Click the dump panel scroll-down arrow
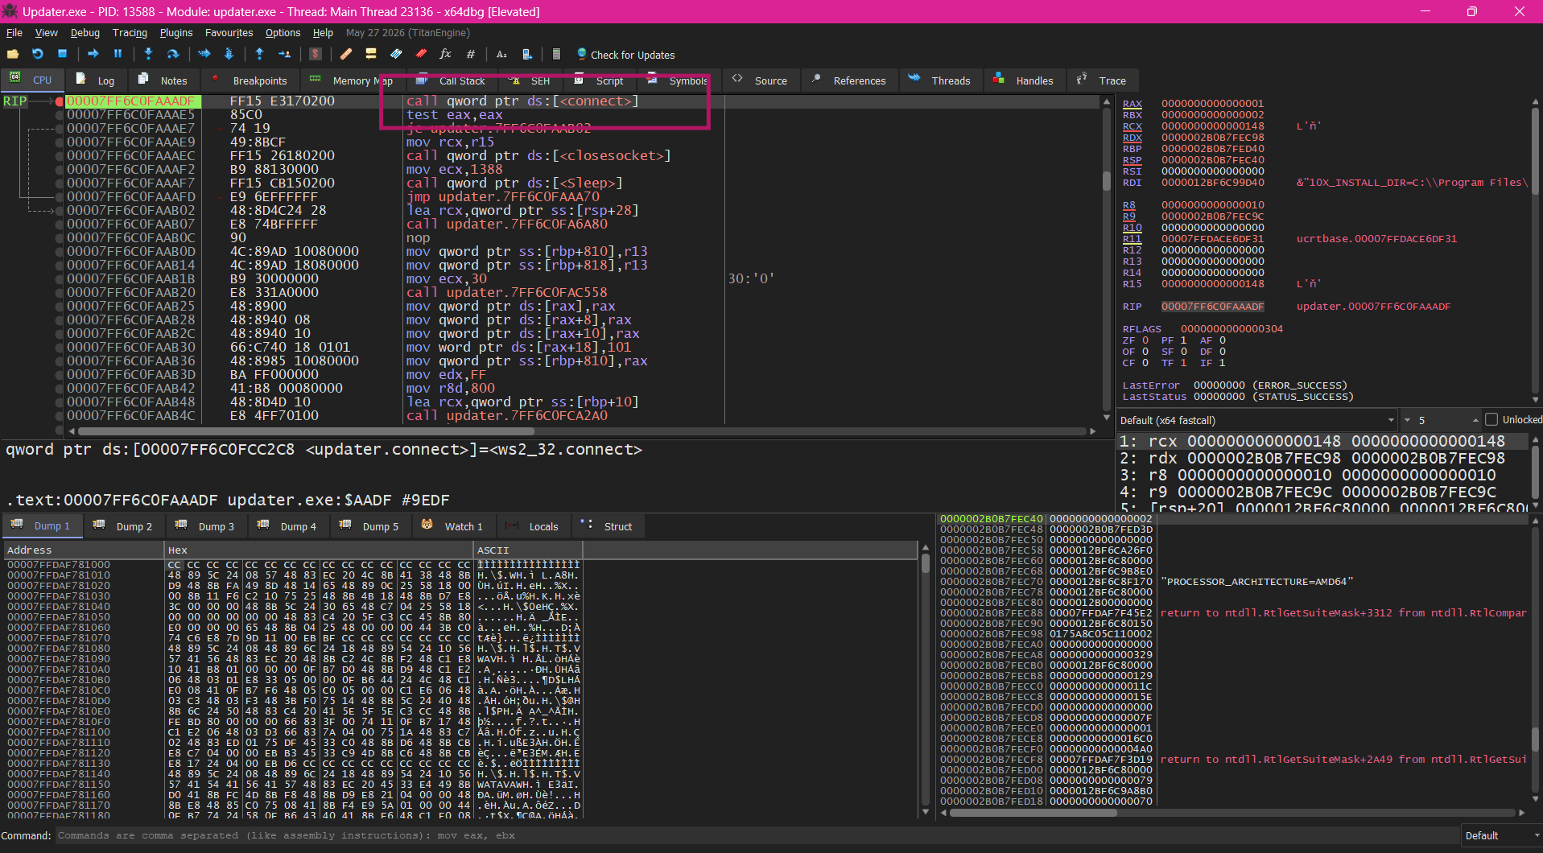 click(925, 812)
